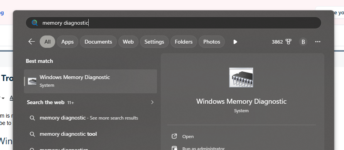Open the Windows Memory Diagnostic best match
Image resolution: width=344 pixels, height=150 pixels.
click(90, 81)
